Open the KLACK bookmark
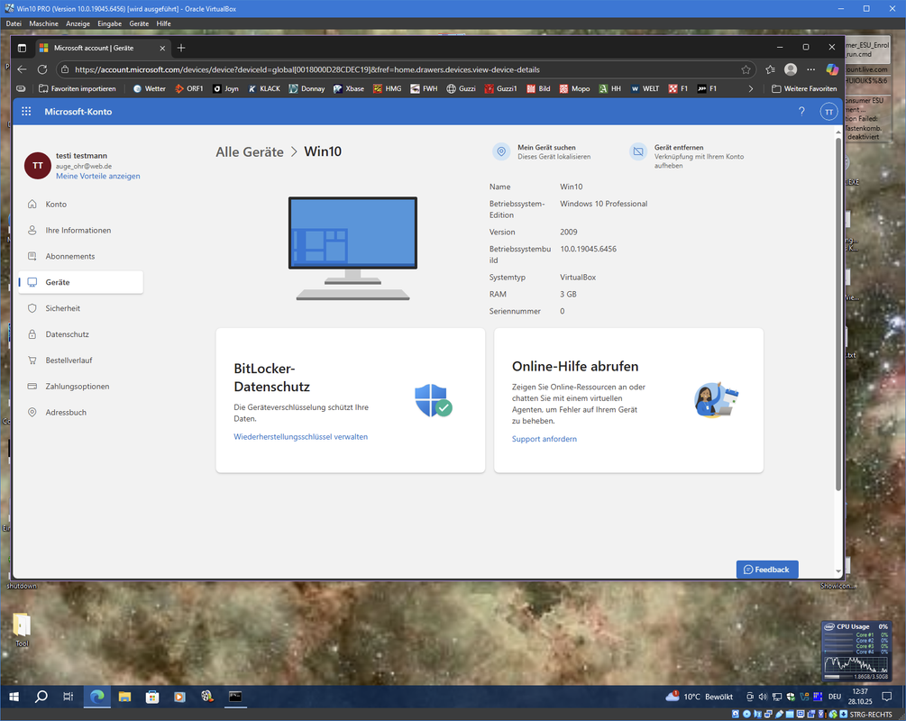Viewport: 906px width, 721px height. (264, 88)
